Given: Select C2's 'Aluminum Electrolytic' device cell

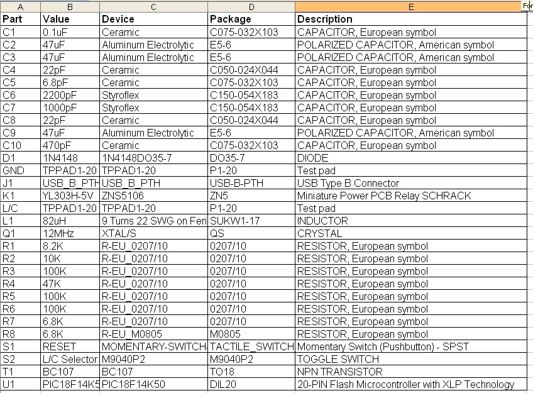Looking at the screenshot, I should 153,45.
